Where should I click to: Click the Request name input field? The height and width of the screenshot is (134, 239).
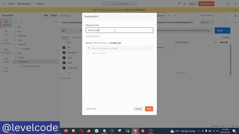click(119, 30)
